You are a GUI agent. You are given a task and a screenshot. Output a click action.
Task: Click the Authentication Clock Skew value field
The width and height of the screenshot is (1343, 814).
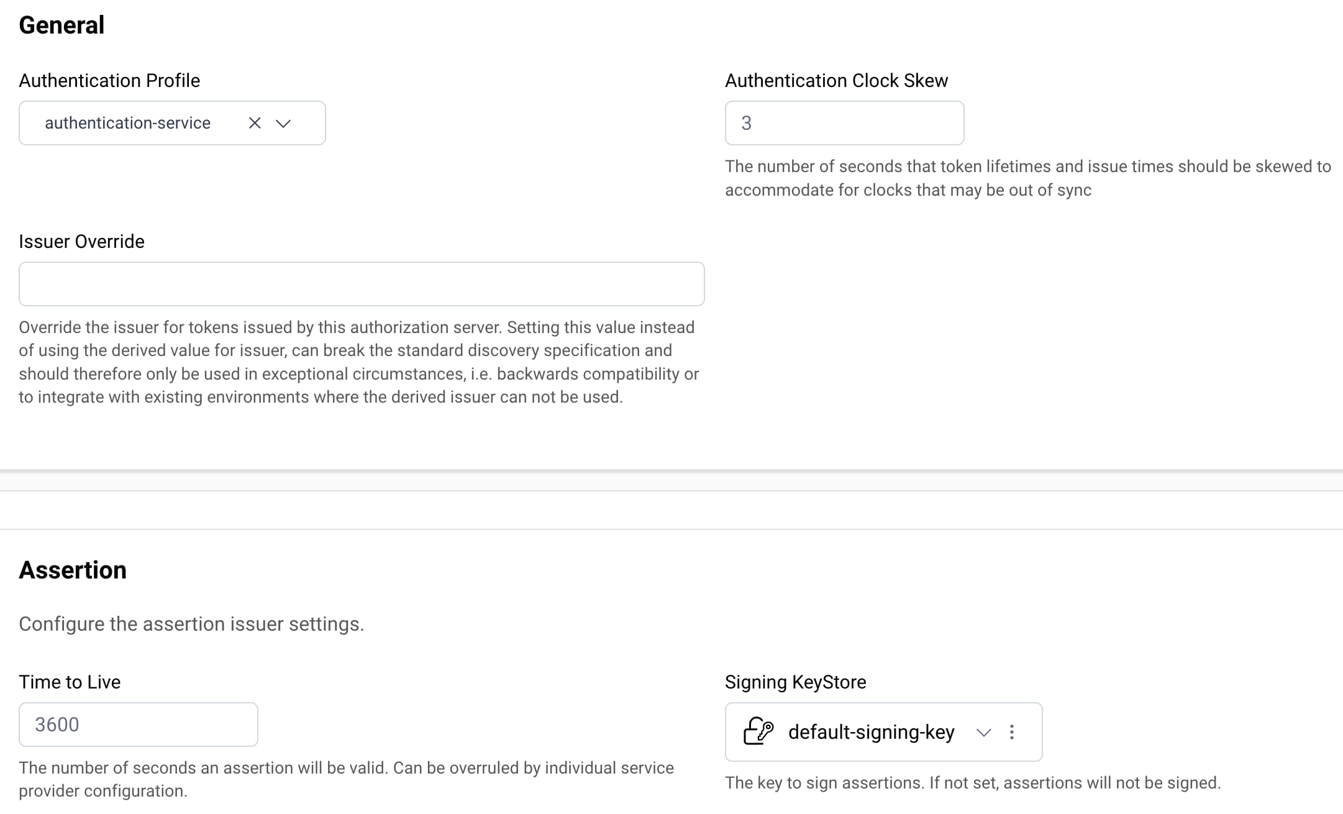pos(844,123)
